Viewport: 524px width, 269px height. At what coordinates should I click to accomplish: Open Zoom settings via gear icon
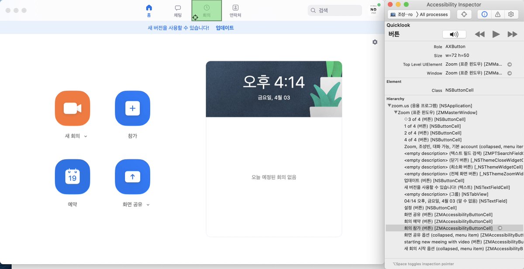[x=375, y=42]
